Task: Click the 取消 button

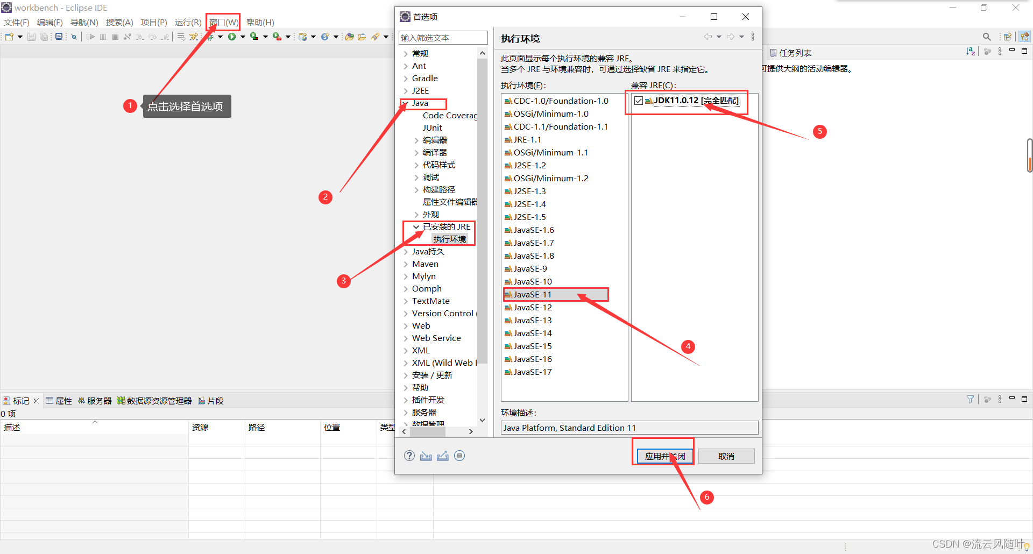Action: (726, 456)
